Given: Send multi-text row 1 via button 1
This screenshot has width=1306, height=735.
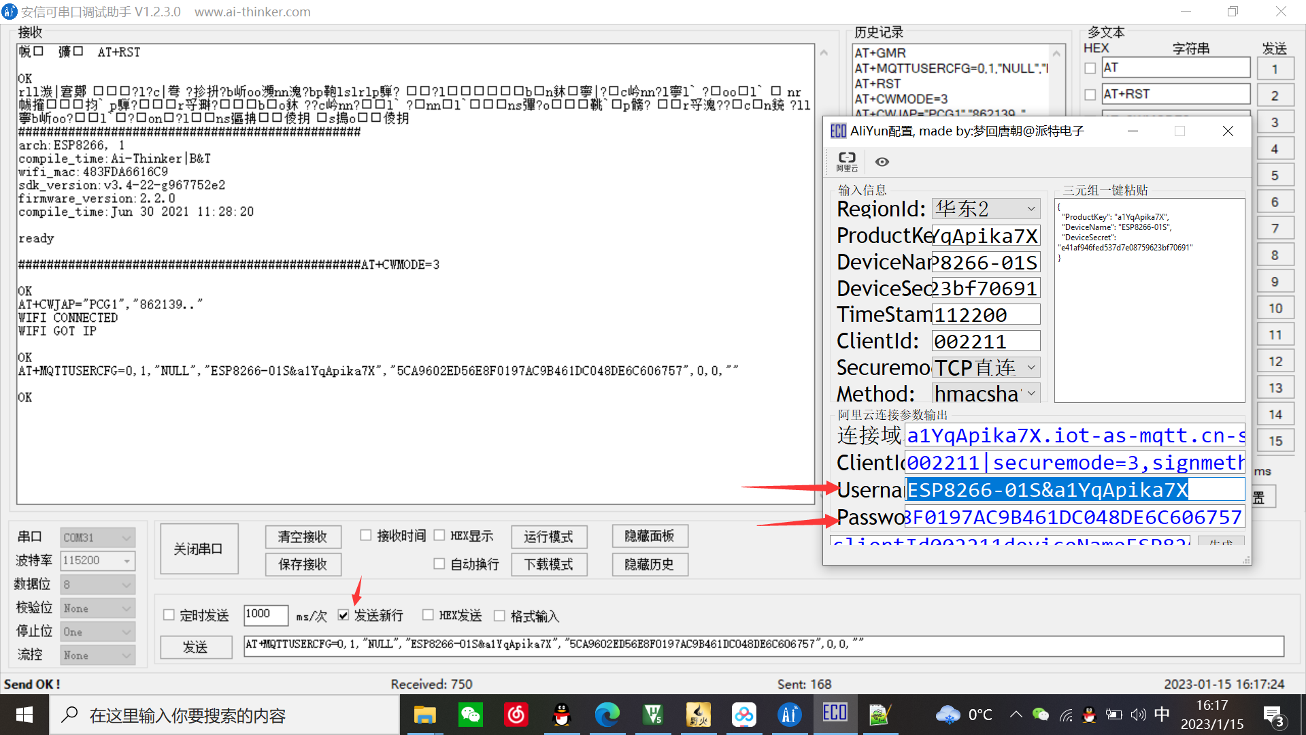Looking at the screenshot, I should 1275,69.
